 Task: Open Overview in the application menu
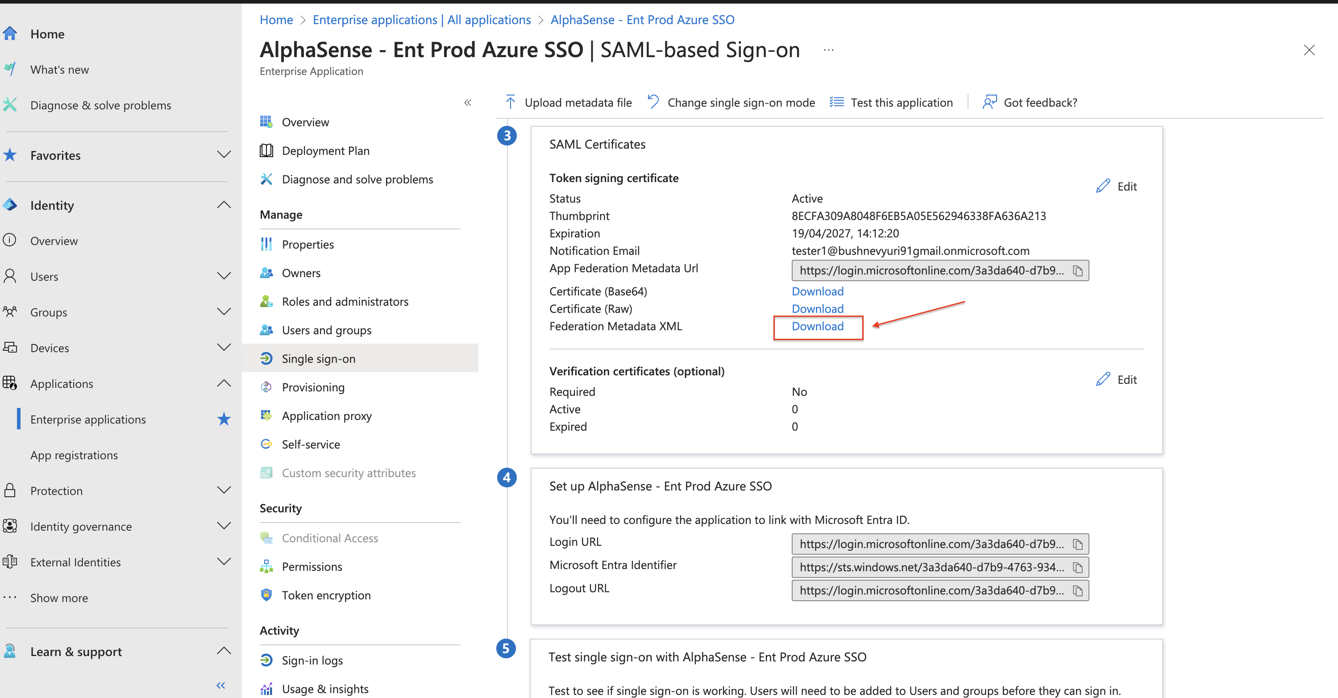[360, 122]
